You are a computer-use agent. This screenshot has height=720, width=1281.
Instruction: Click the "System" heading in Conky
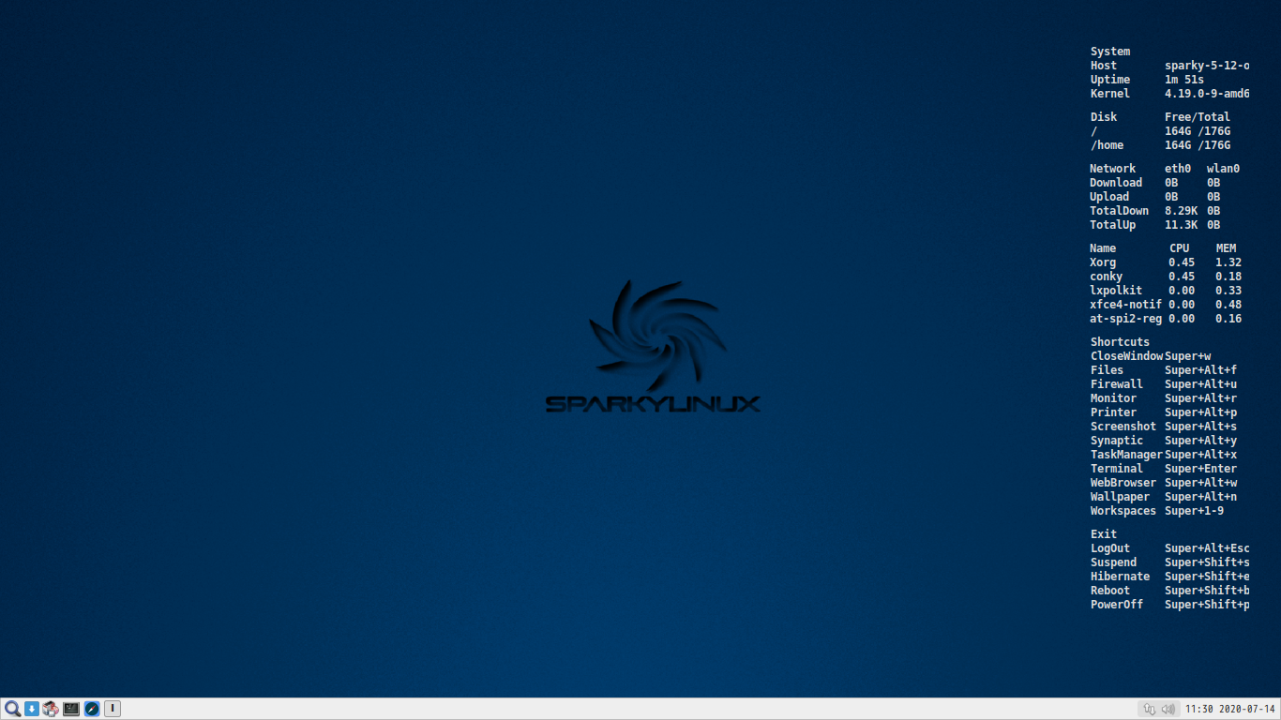point(1110,52)
